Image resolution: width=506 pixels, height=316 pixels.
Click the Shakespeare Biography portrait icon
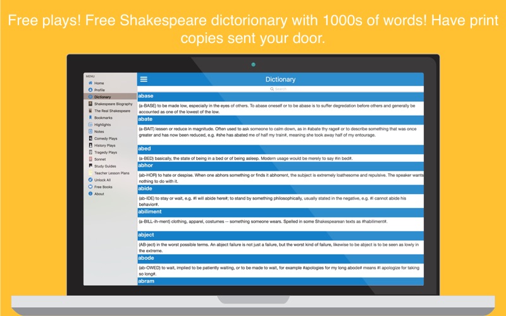(90, 104)
